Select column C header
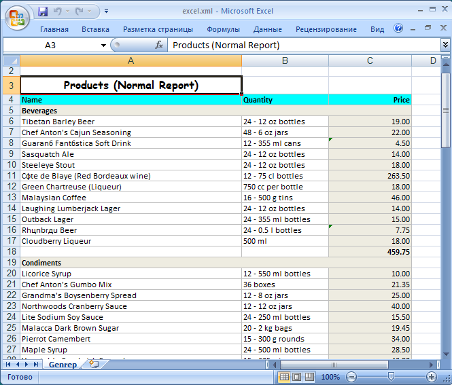This screenshot has height=385, width=452. (x=370, y=60)
